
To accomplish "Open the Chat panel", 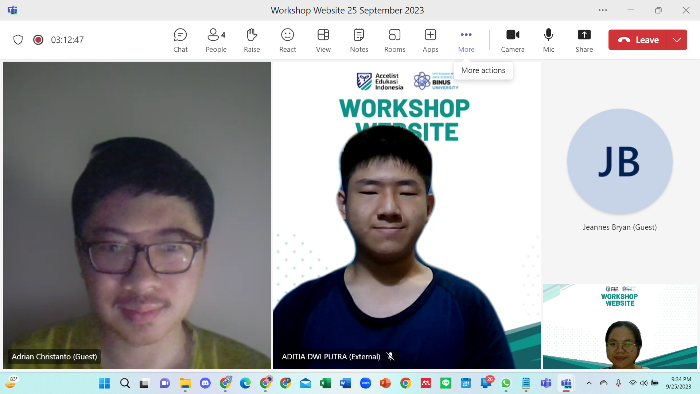I will (x=180, y=40).
